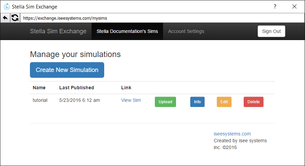
Task: Edit the tutorial simulation
Action: click(x=224, y=102)
